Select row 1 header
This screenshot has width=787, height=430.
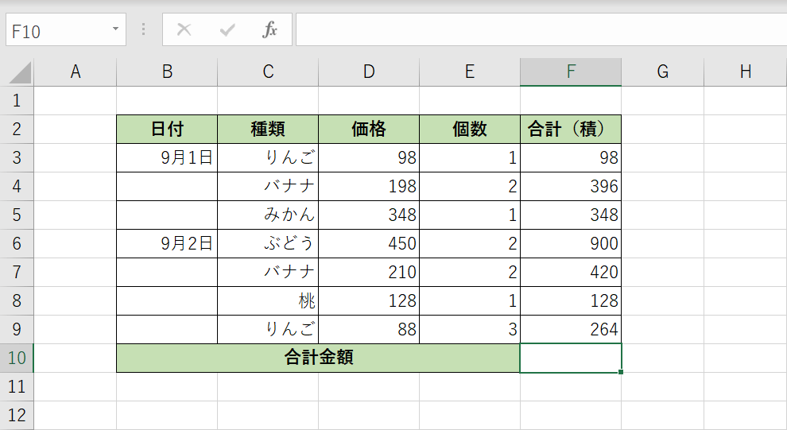[x=17, y=101]
